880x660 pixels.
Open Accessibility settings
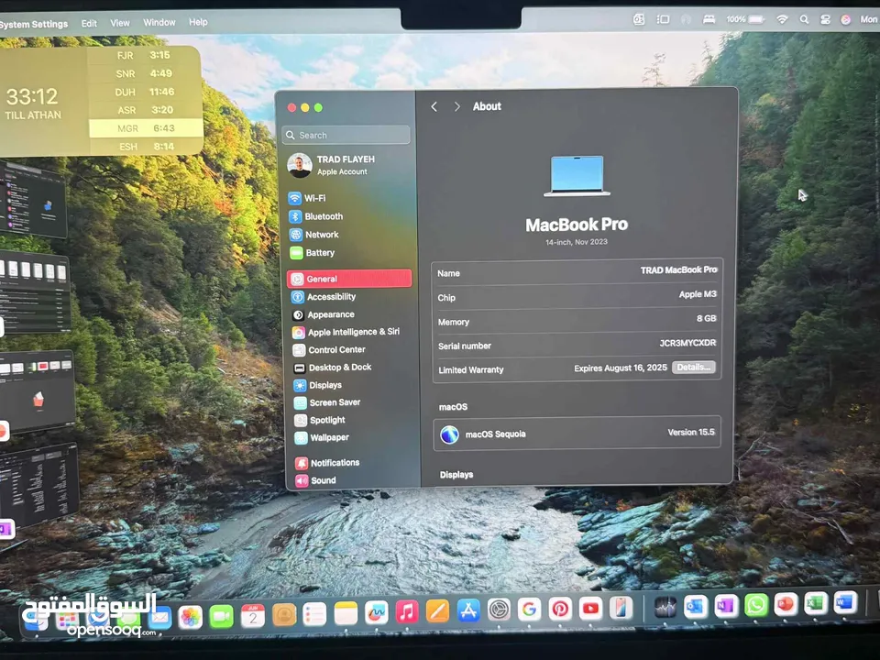pyautogui.click(x=324, y=297)
